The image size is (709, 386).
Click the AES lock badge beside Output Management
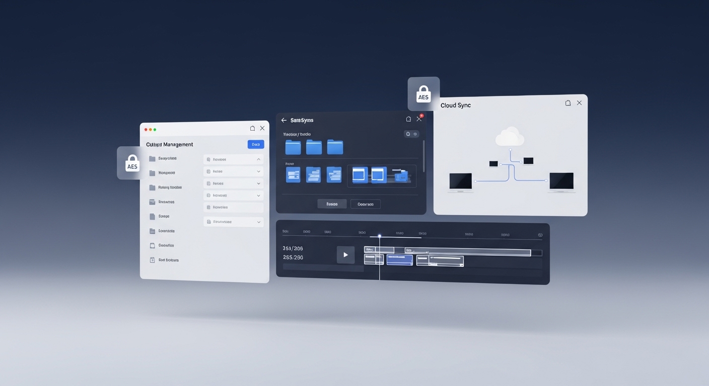click(132, 162)
